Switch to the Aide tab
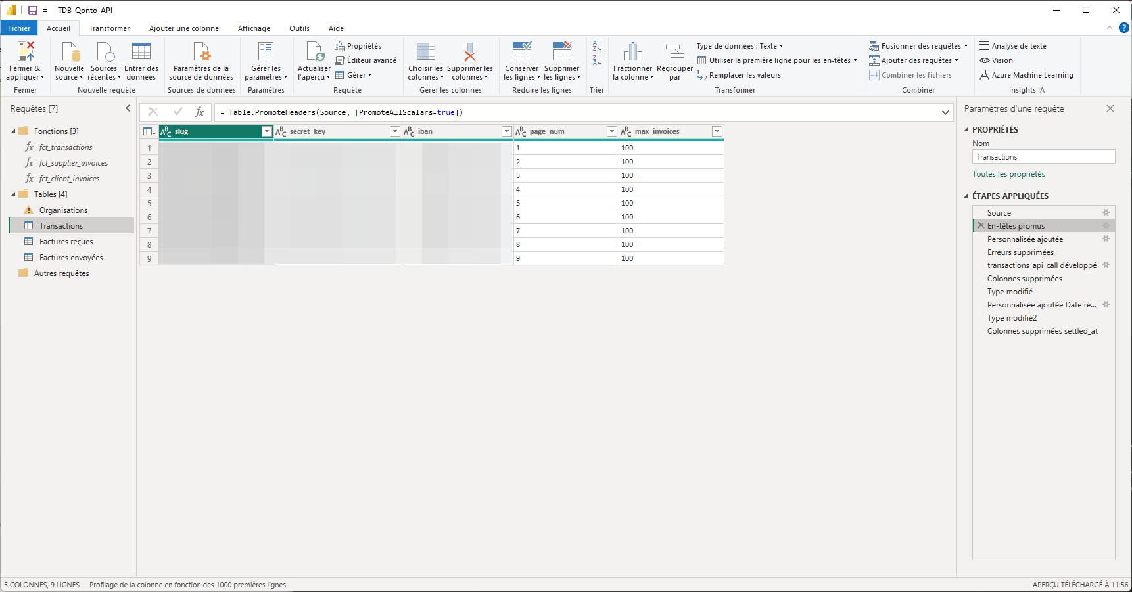 tap(336, 28)
